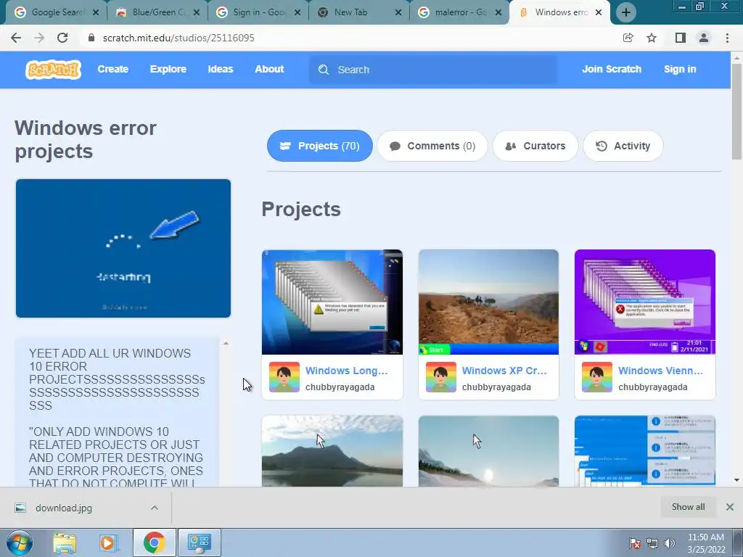The image size is (743, 557).
Task: Click the share page icon in address bar
Action: pos(628,38)
